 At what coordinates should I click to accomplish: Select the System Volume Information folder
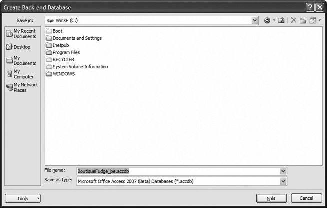coord(77,67)
